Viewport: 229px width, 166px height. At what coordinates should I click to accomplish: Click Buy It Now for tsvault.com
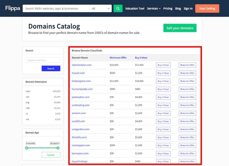(163, 73)
